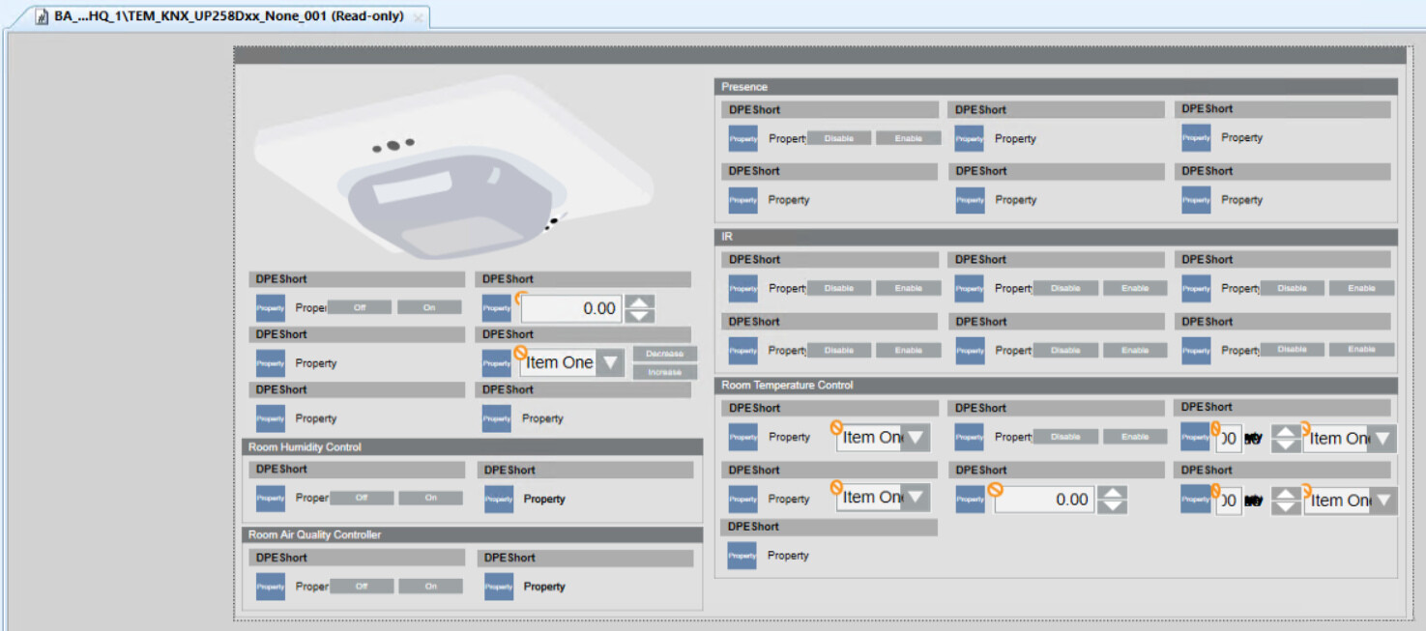Expand first-row left Item One dropdown in Room Temperature

916,438
